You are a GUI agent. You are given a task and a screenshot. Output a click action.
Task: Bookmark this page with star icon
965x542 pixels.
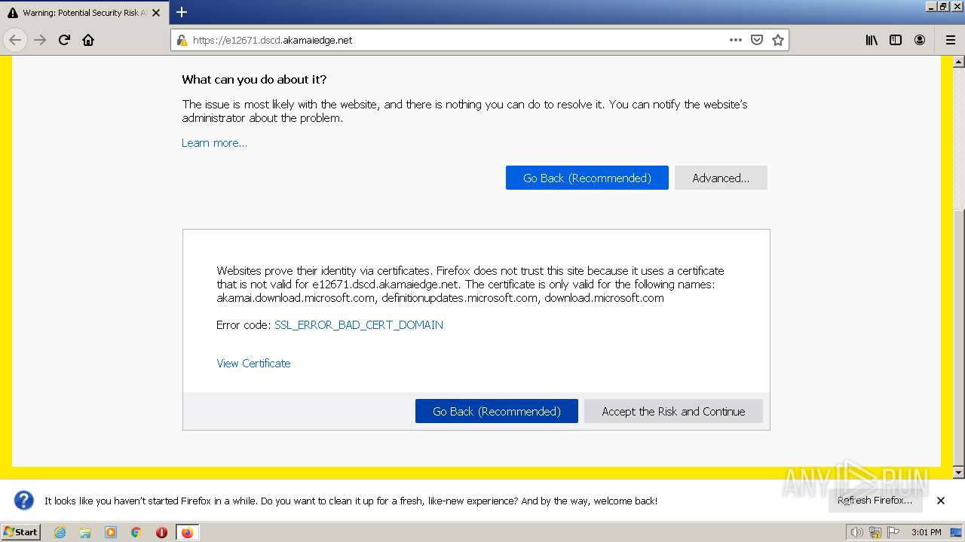778,40
